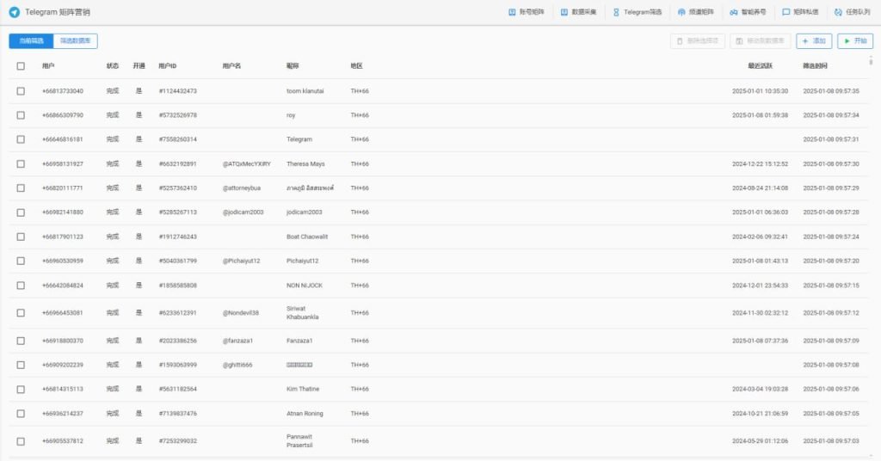Switch to the 当前筛选 tab

(31, 41)
